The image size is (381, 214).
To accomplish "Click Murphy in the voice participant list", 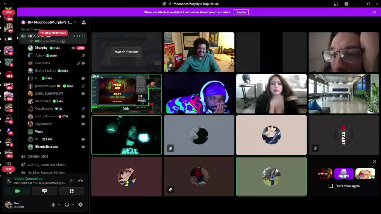I will (41, 48).
